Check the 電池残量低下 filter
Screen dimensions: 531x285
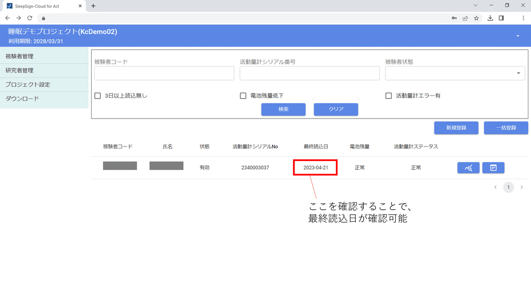(242, 95)
